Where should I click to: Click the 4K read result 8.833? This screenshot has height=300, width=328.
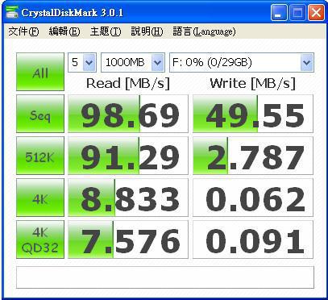point(128,198)
